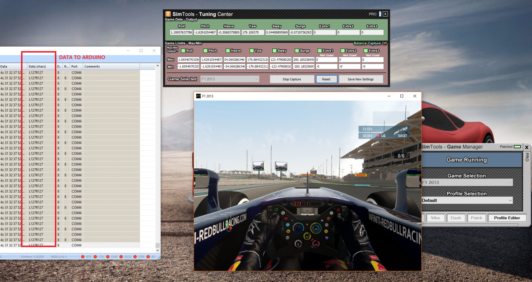Click 'Written: 516200' in the status bar
The image size is (532, 282).
coord(32,257)
